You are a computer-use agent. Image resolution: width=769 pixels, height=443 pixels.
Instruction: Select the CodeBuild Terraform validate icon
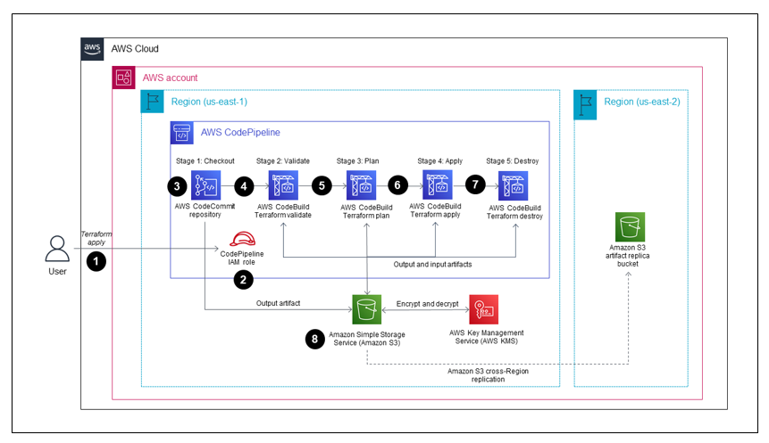[283, 185]
